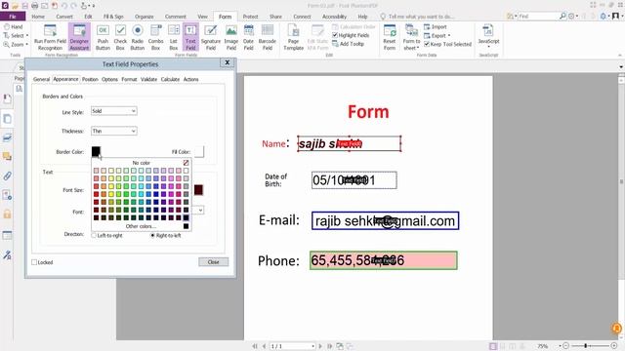Toggle the Highlight Fields checkbox
625x351 pixels.
click(335, 35)
